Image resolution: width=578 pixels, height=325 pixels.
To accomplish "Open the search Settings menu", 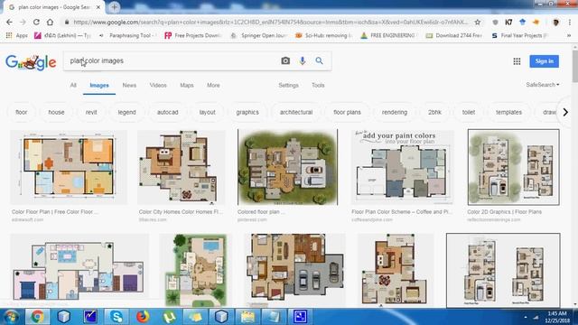I will tap(288, 85).
